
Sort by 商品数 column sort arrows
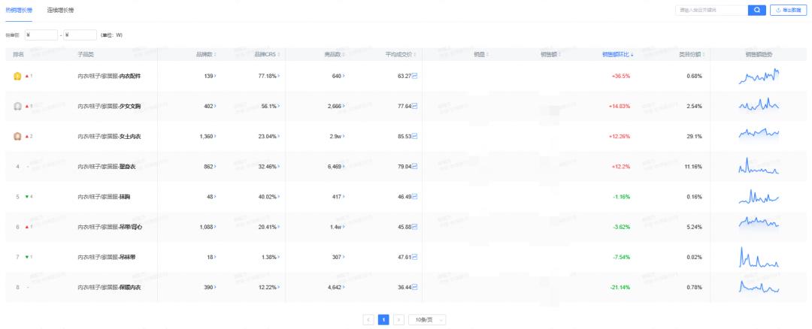point(344,54)
